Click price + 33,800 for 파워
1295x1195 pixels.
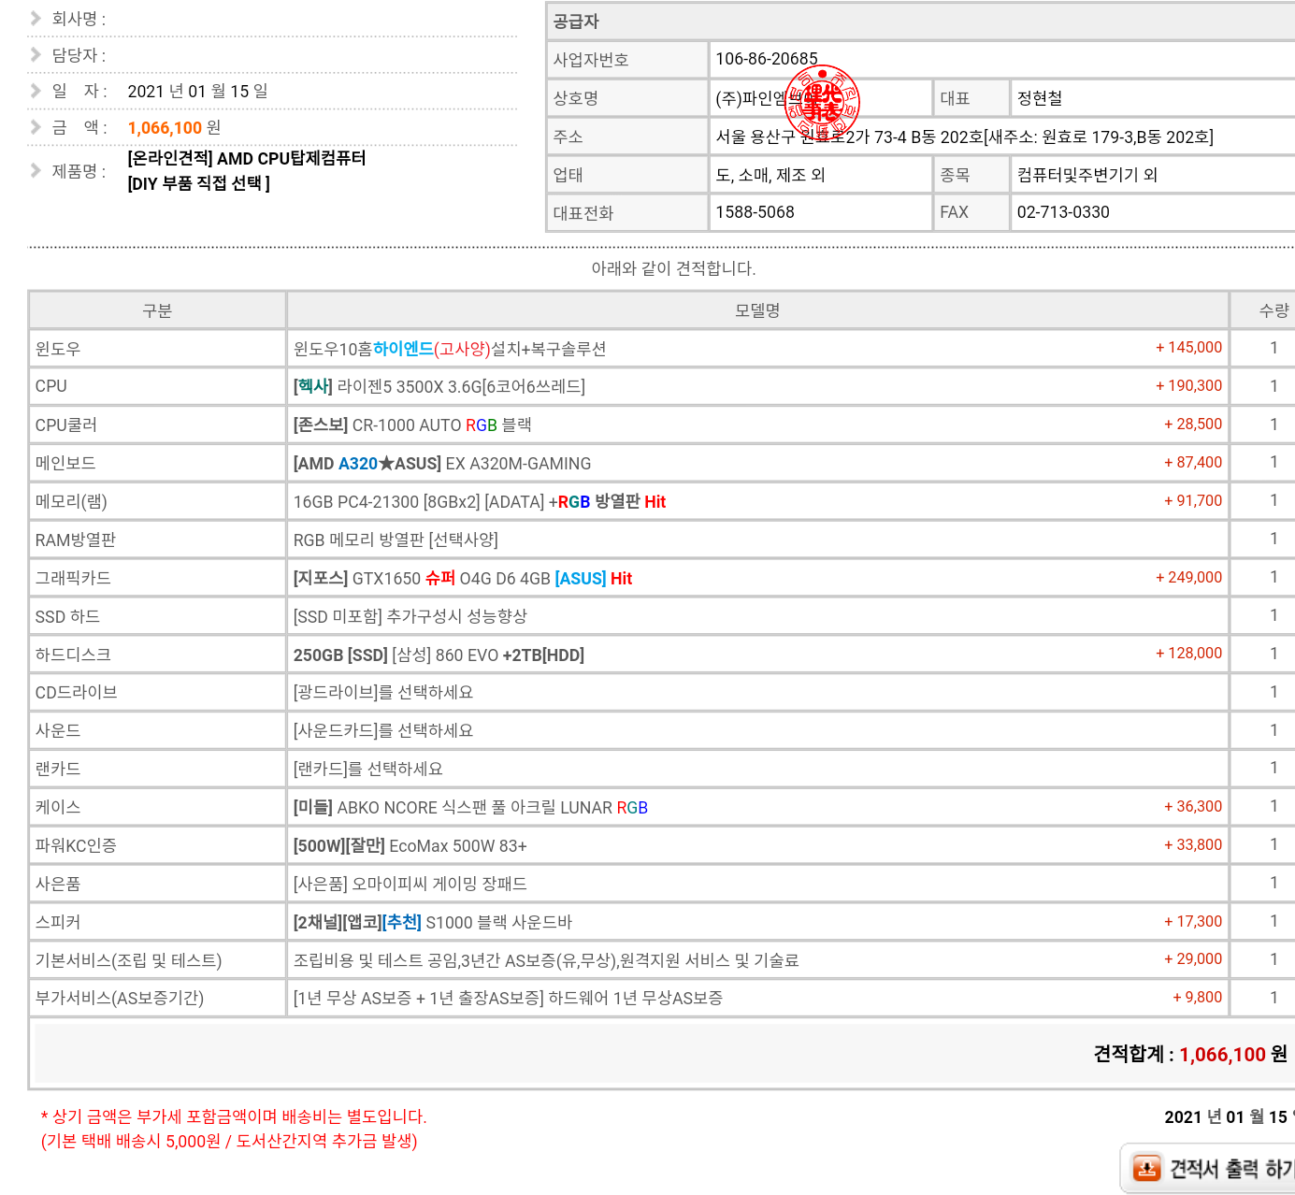point(1193,845)
